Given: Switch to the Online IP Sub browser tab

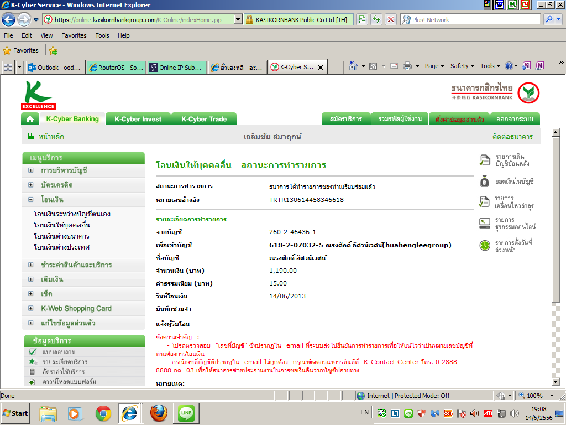Looking at the screenshot, I should [x=177, y=67].
